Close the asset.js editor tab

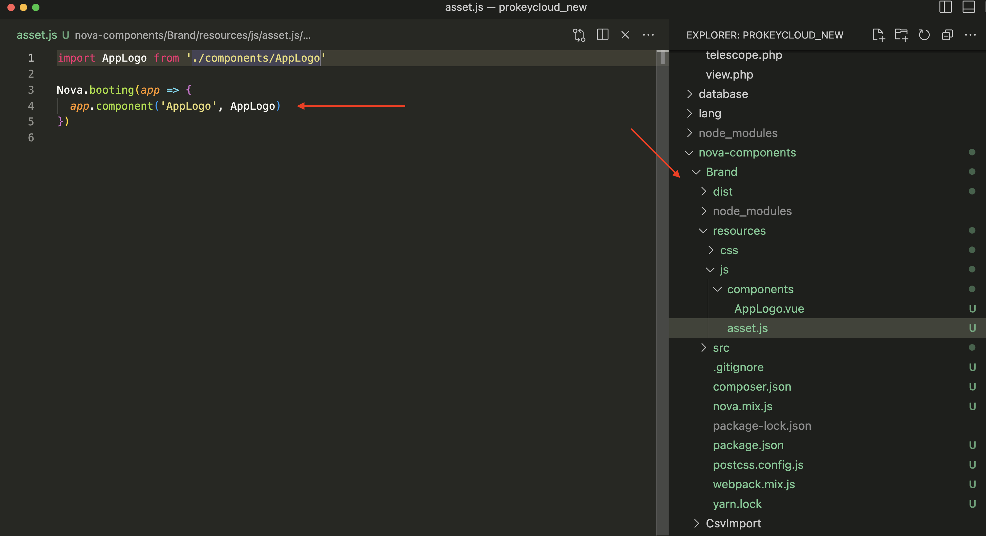coord(625,35)
